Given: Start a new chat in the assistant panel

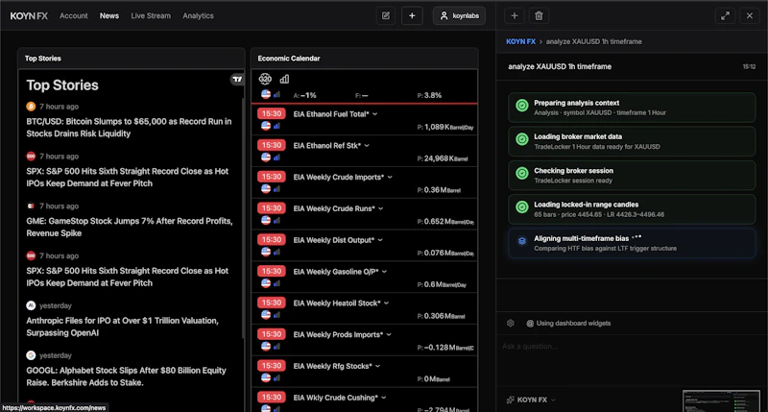Looking at the screenshot, I should pos(515,15).
